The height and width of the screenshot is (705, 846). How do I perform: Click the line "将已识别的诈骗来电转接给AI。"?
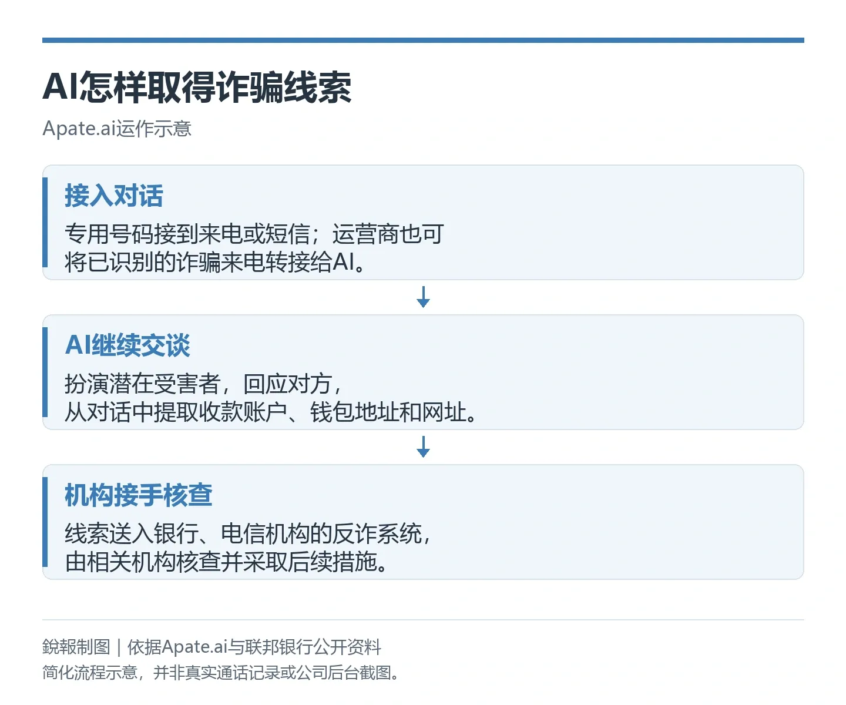pos(215,262)
